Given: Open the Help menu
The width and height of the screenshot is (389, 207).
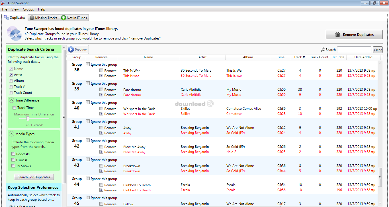Looking at the screenshot, I should tap(42, 9).
